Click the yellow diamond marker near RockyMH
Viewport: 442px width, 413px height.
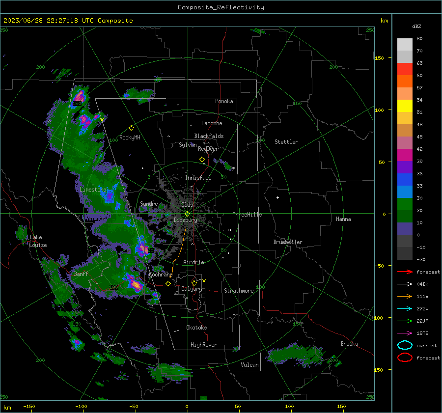point(131,128)
